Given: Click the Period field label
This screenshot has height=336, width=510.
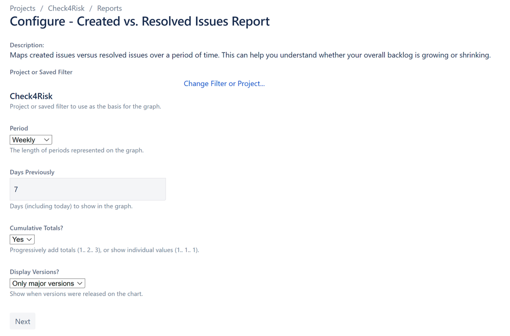Looking at the screenshot, I should coord(19,128).
